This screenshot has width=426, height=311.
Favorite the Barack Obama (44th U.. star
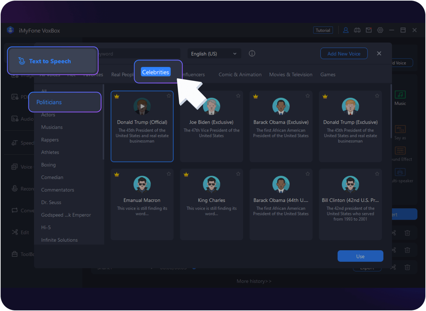[x=308, y=174]
